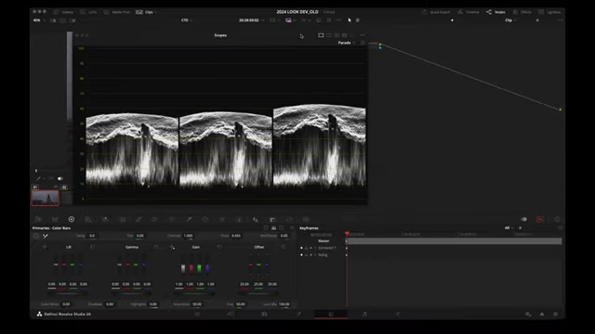
Task: Pick white point with Primaries eyedropper
Action: click(x=46, y=236)
